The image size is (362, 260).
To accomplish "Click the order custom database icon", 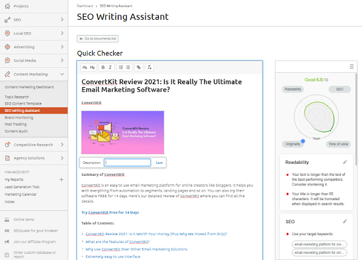I will tap(7, 255).
